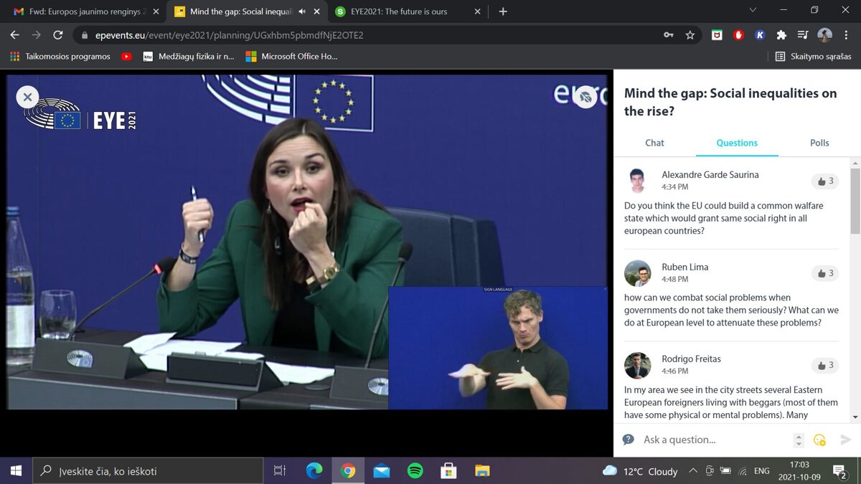861x484 pixels.
Task: Go forward in browser history
Action: tap(37, 34)
